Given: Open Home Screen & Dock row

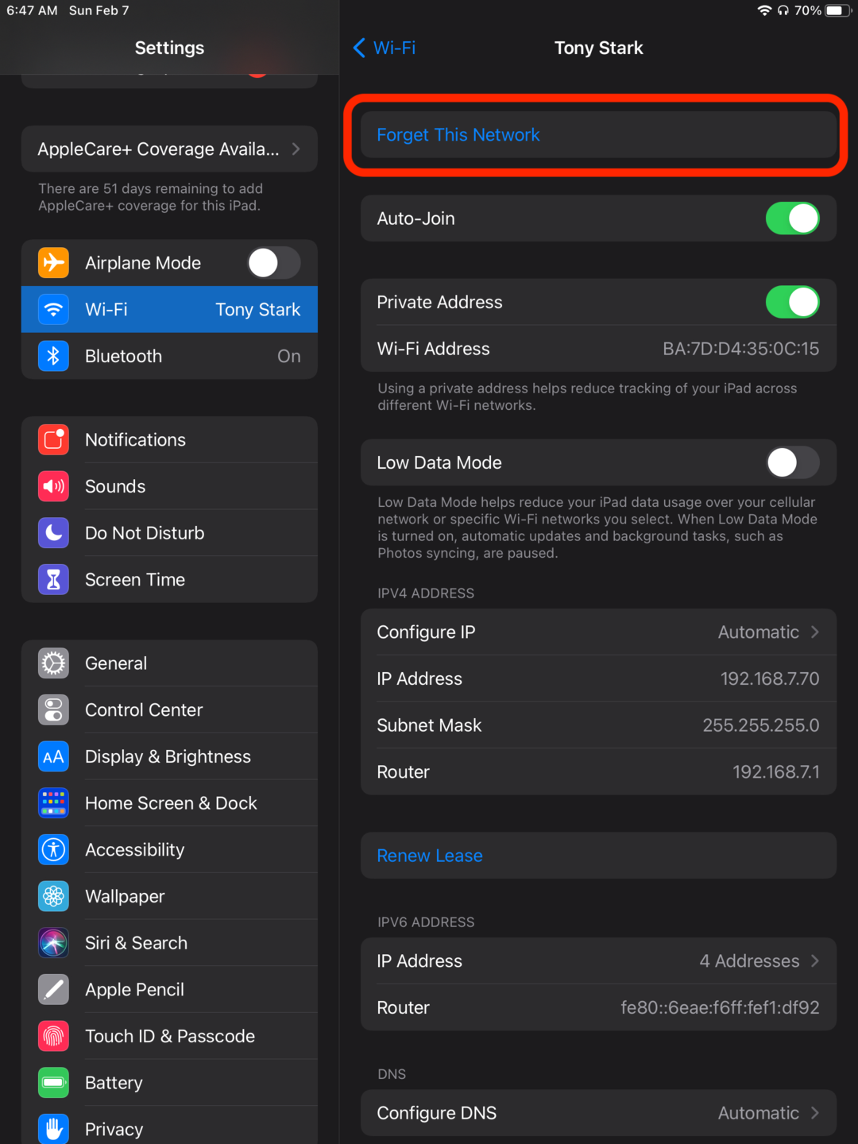Looking at the screenshot, I should (x=169, y=803).
